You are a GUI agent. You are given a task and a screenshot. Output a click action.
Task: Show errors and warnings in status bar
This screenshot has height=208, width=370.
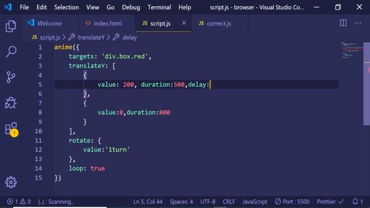point(19,202)
